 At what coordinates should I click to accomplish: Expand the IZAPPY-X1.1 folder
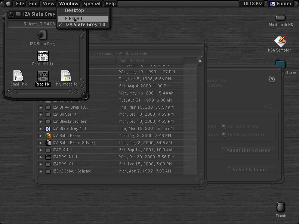click(40, 164)
